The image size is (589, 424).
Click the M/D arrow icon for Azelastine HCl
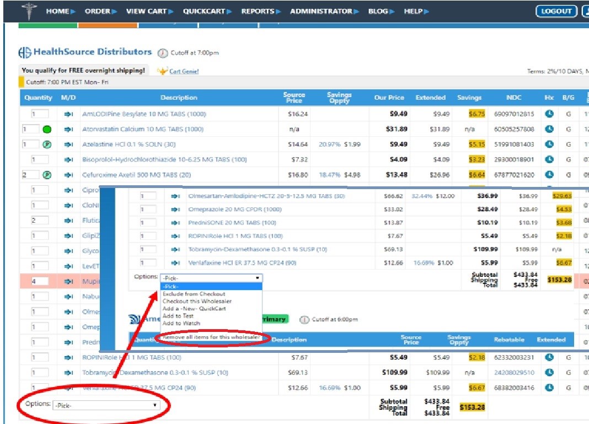coord(69,144)
